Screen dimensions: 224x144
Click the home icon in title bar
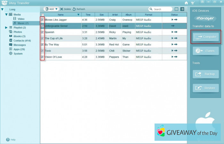[186, 3]
